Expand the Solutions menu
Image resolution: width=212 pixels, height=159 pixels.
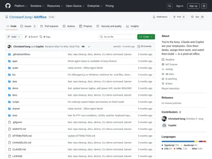(x=37, y=6)
